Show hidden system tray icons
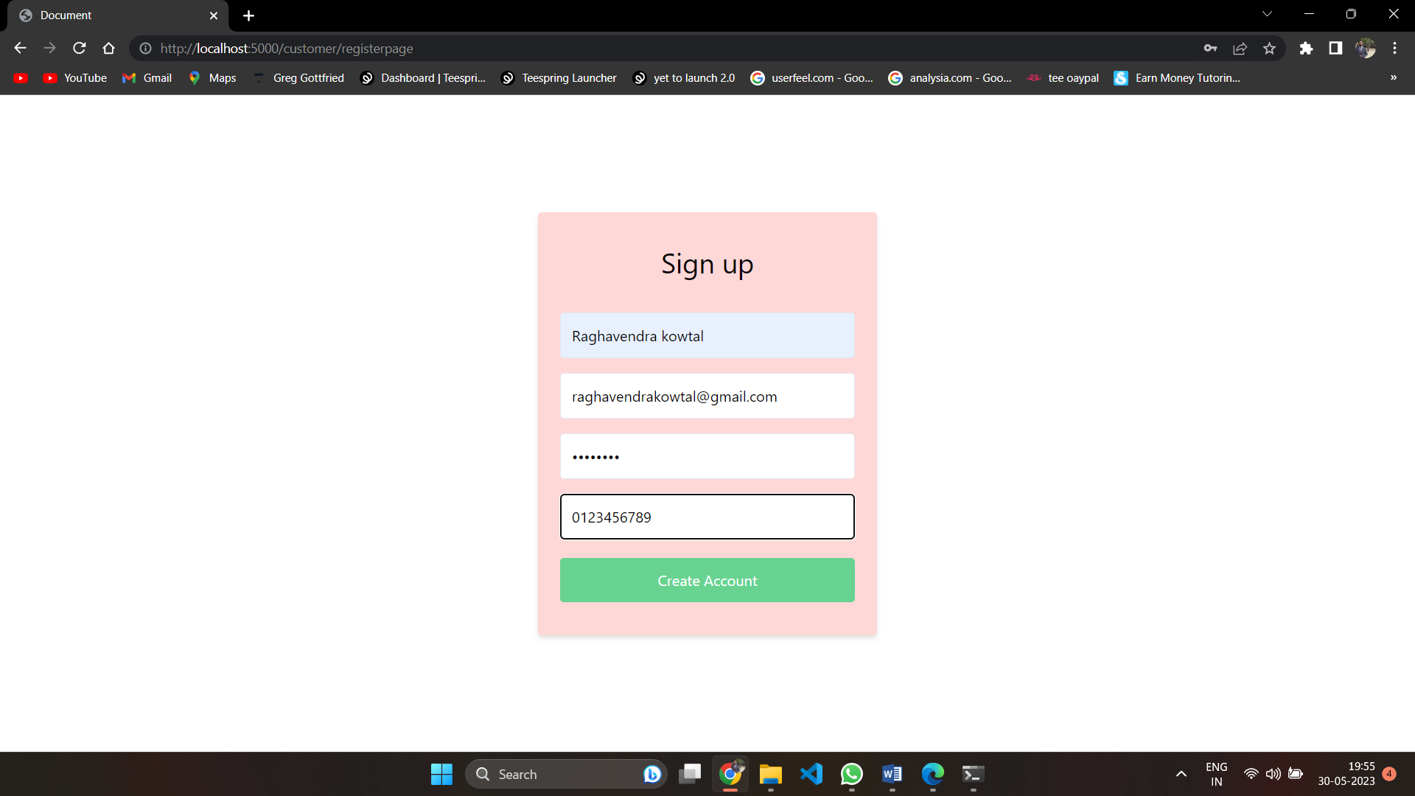Viewport: 1415px width, 796px height. [x=1181, y=774]
